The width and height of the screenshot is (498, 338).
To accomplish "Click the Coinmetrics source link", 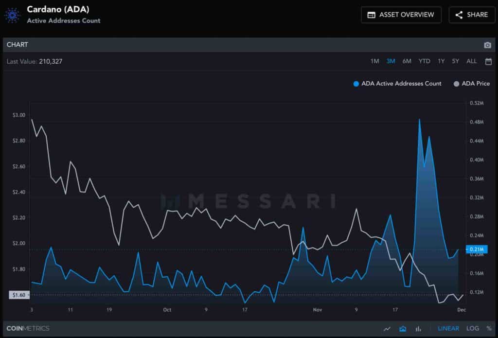I will point(28,328).
